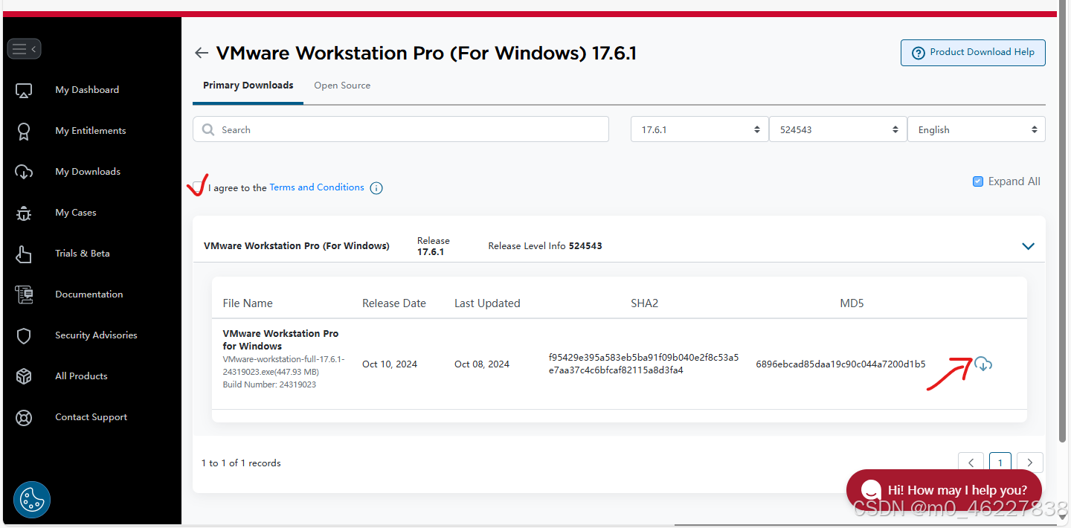This screenshot has width=1071, height=528.
Task: Open the Terms and Conditions link
Action: [x=317, y=187]
